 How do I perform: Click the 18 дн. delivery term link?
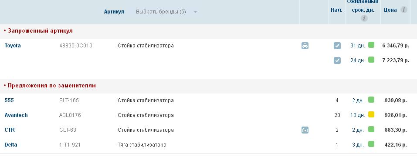click(357, 115)
